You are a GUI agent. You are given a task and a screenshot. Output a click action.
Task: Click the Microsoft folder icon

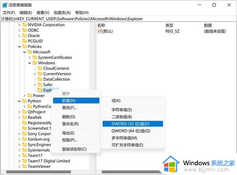pos(30,52)
